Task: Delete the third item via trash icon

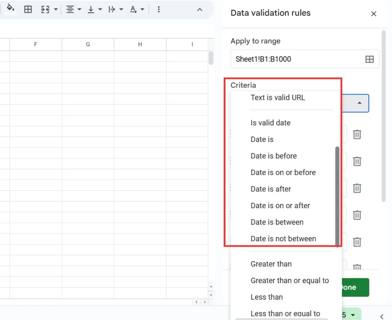Action: coord(357,188)
